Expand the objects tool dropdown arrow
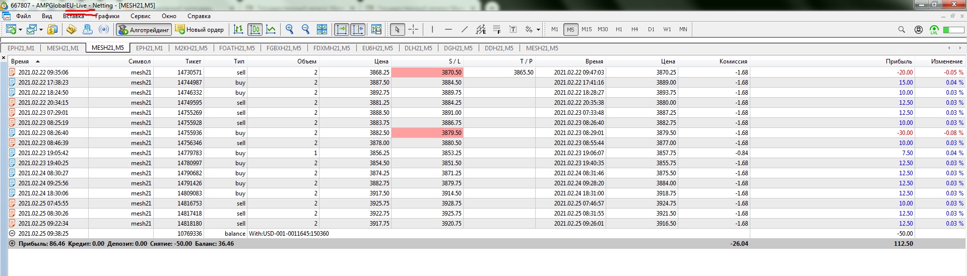The image size is (967, 276). [538, 30]
